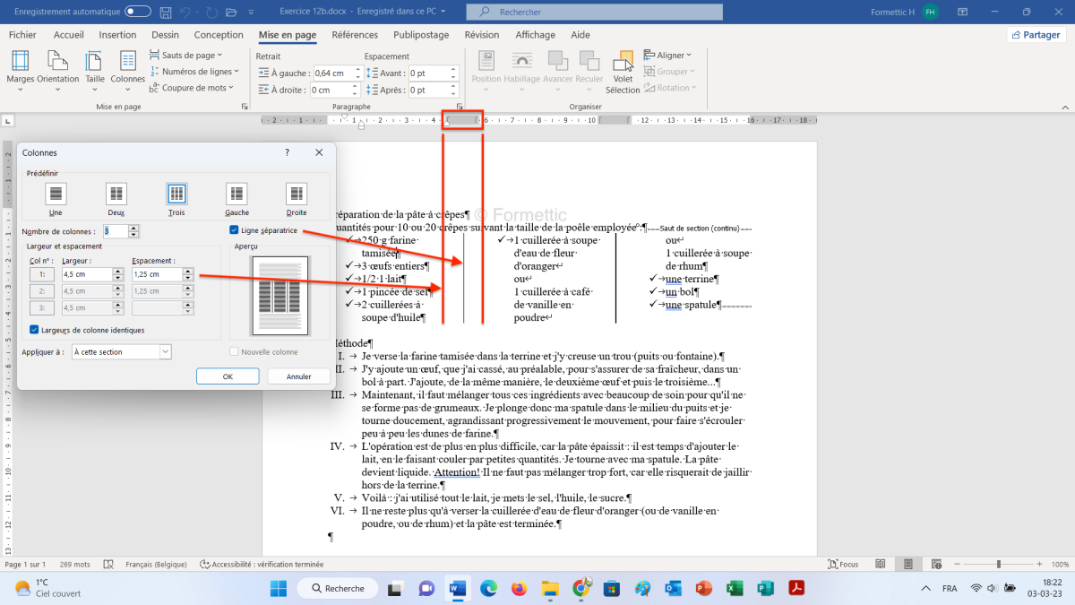Select the Trois preset column icon
The image size is (1075, 605).
click(x=176, y=194)
